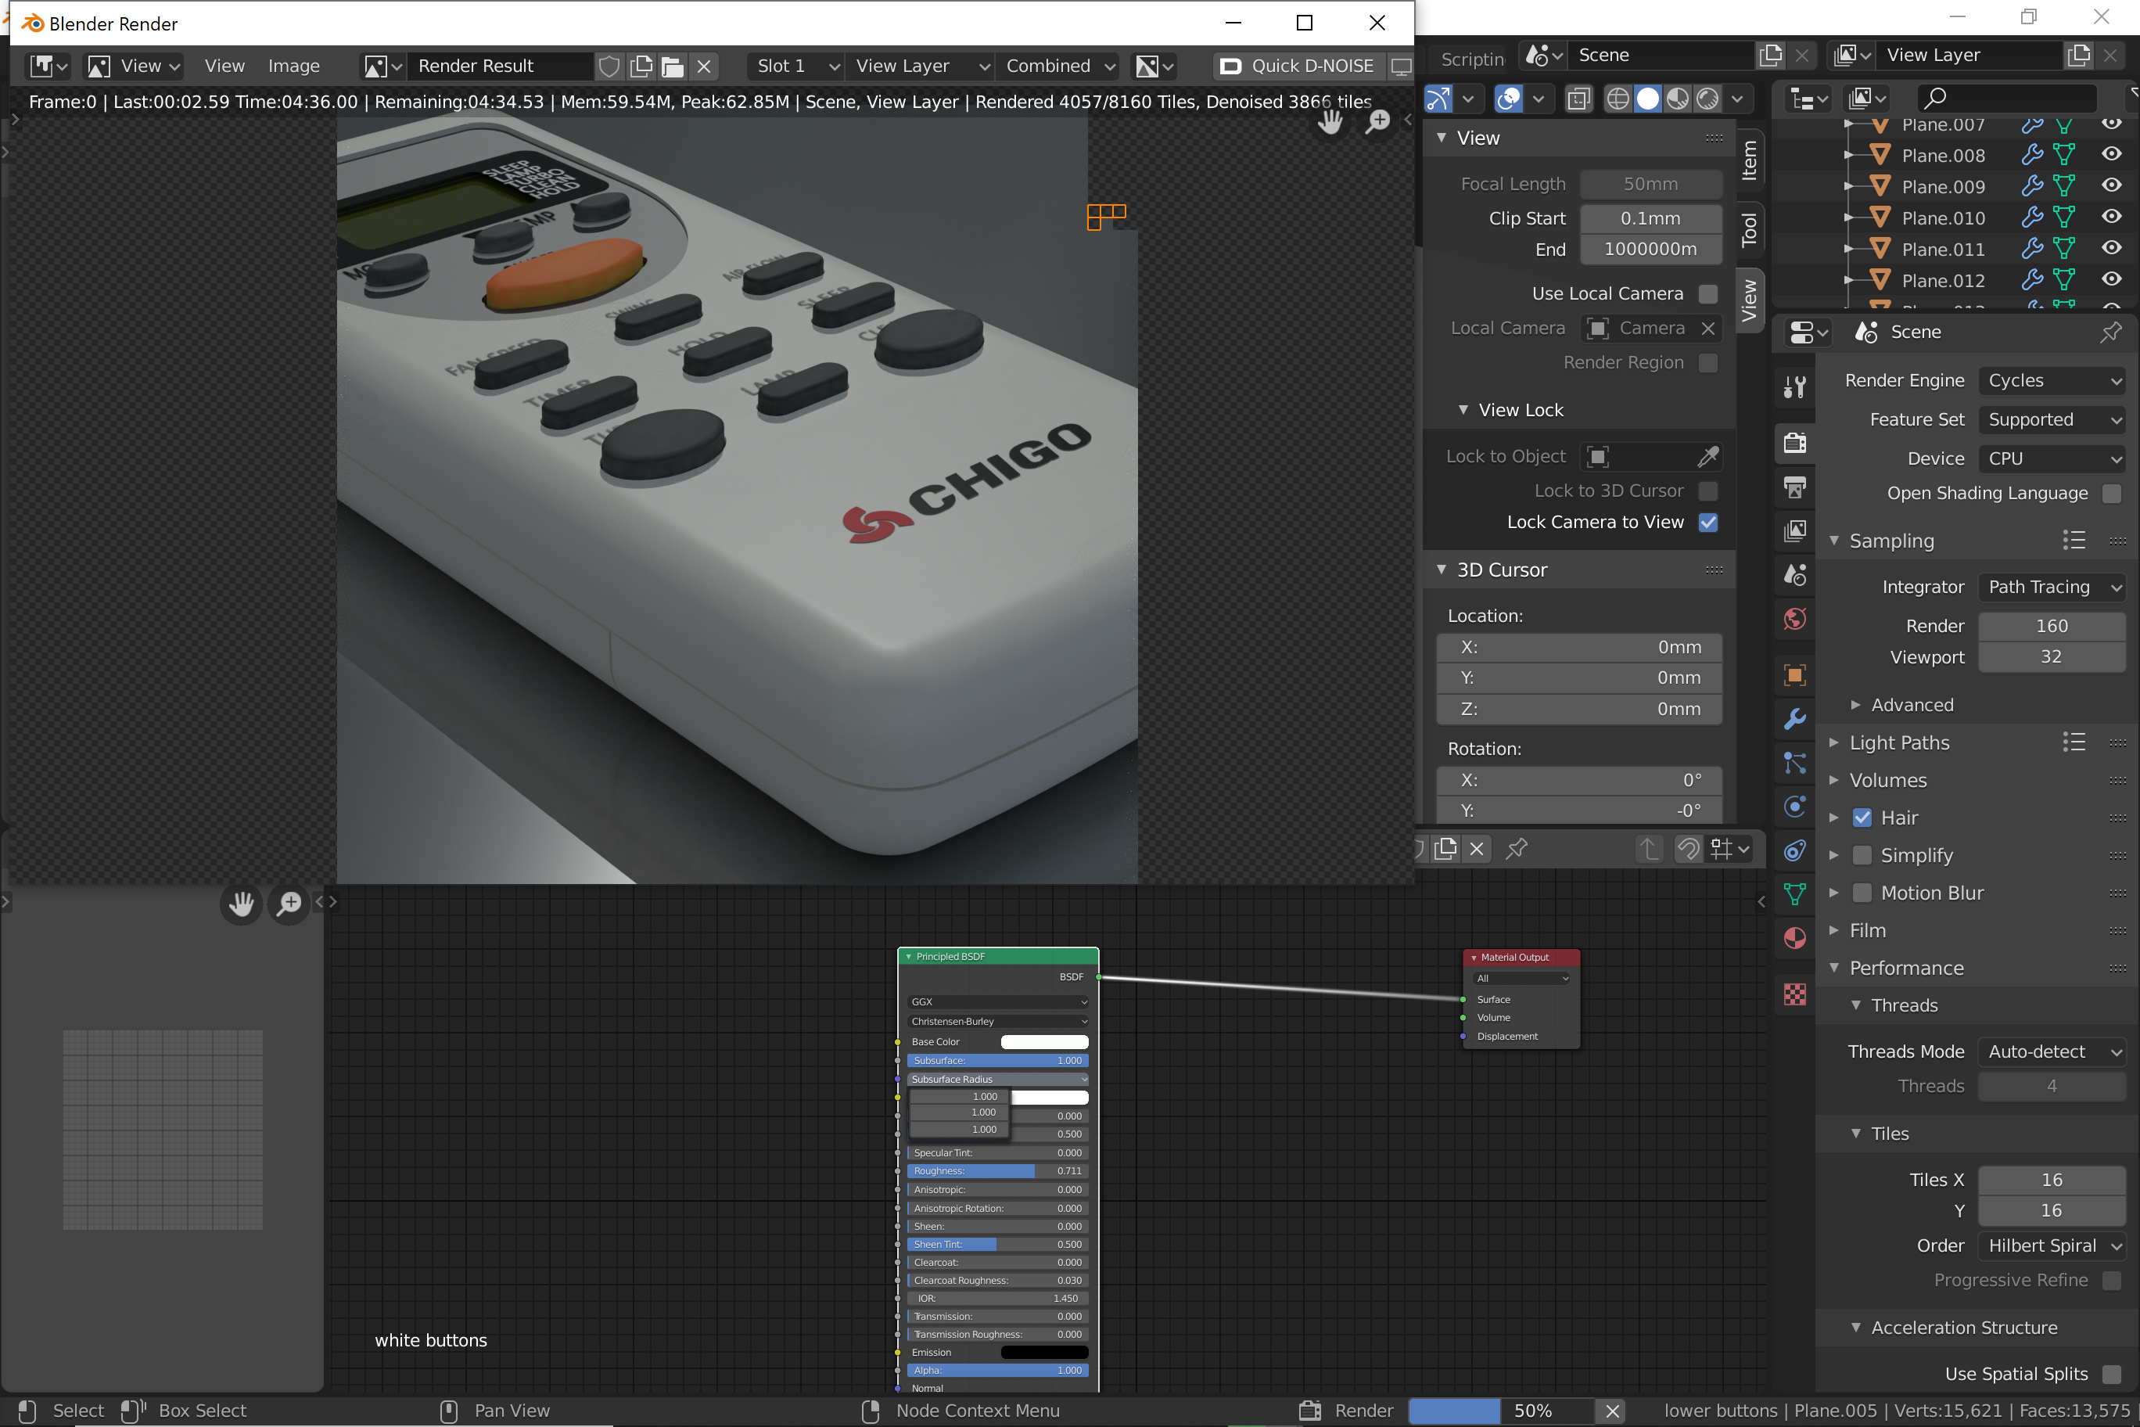Screen dimensions: 2140x1427
Task: Open the Particles properties tab
Action: tap(1794, 763)
